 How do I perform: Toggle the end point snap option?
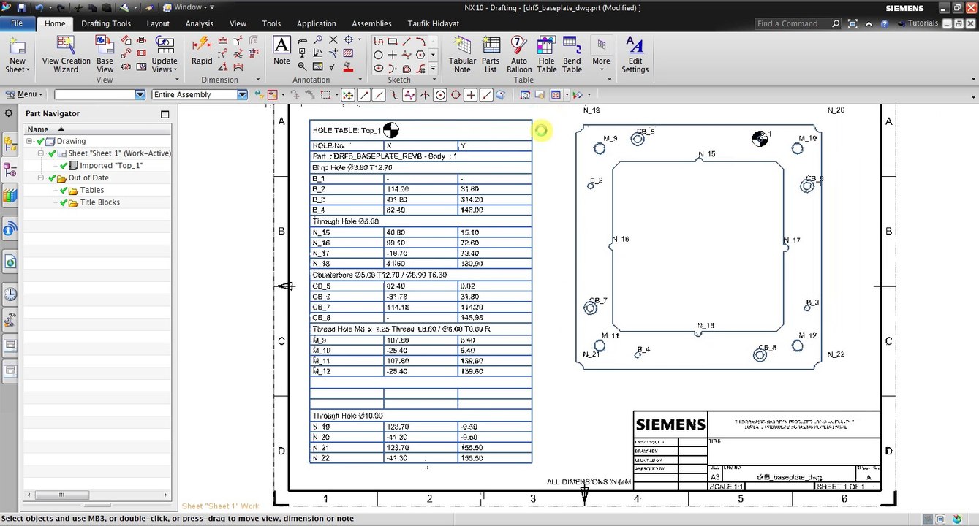[x=363, y=95]
